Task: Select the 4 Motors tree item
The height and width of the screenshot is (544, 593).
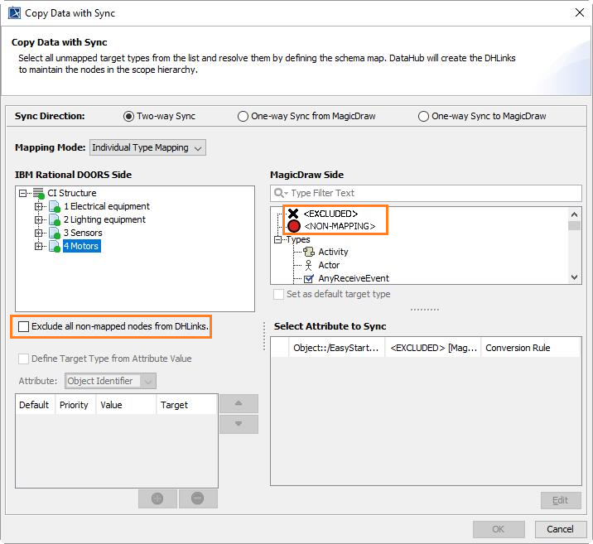Action: pos(81,246)
